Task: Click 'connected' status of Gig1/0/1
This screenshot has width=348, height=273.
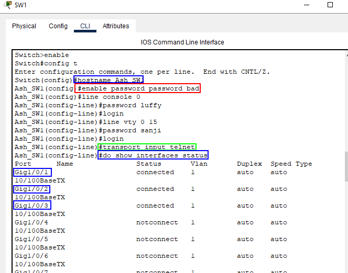Action: click(x=155, y=172)
